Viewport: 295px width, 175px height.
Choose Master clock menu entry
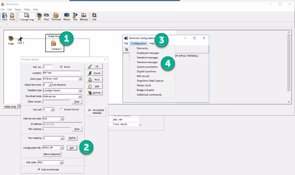(x=144, y=85)
